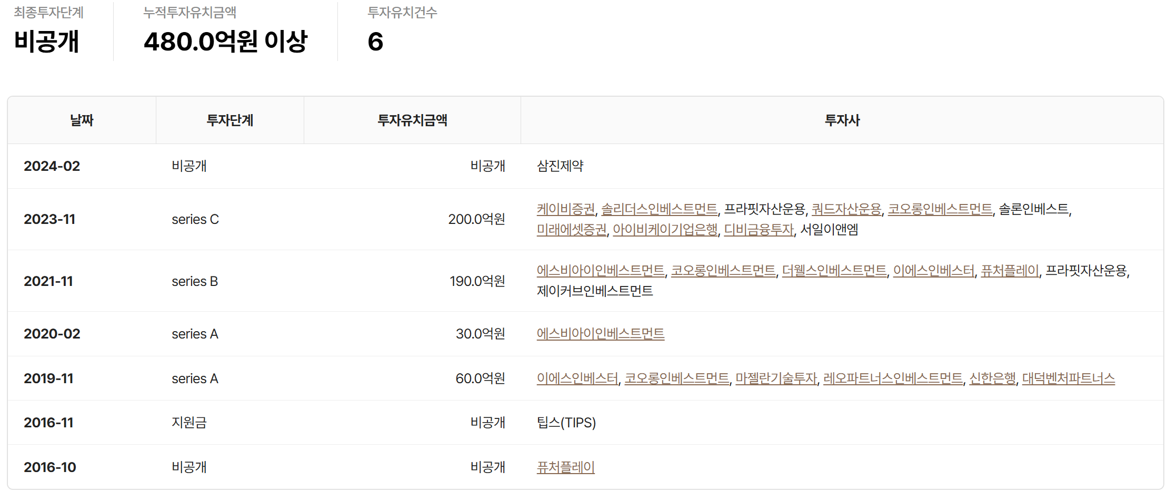Open the 레오파트너스인베스트먼트 link

(x=893, y=378)
